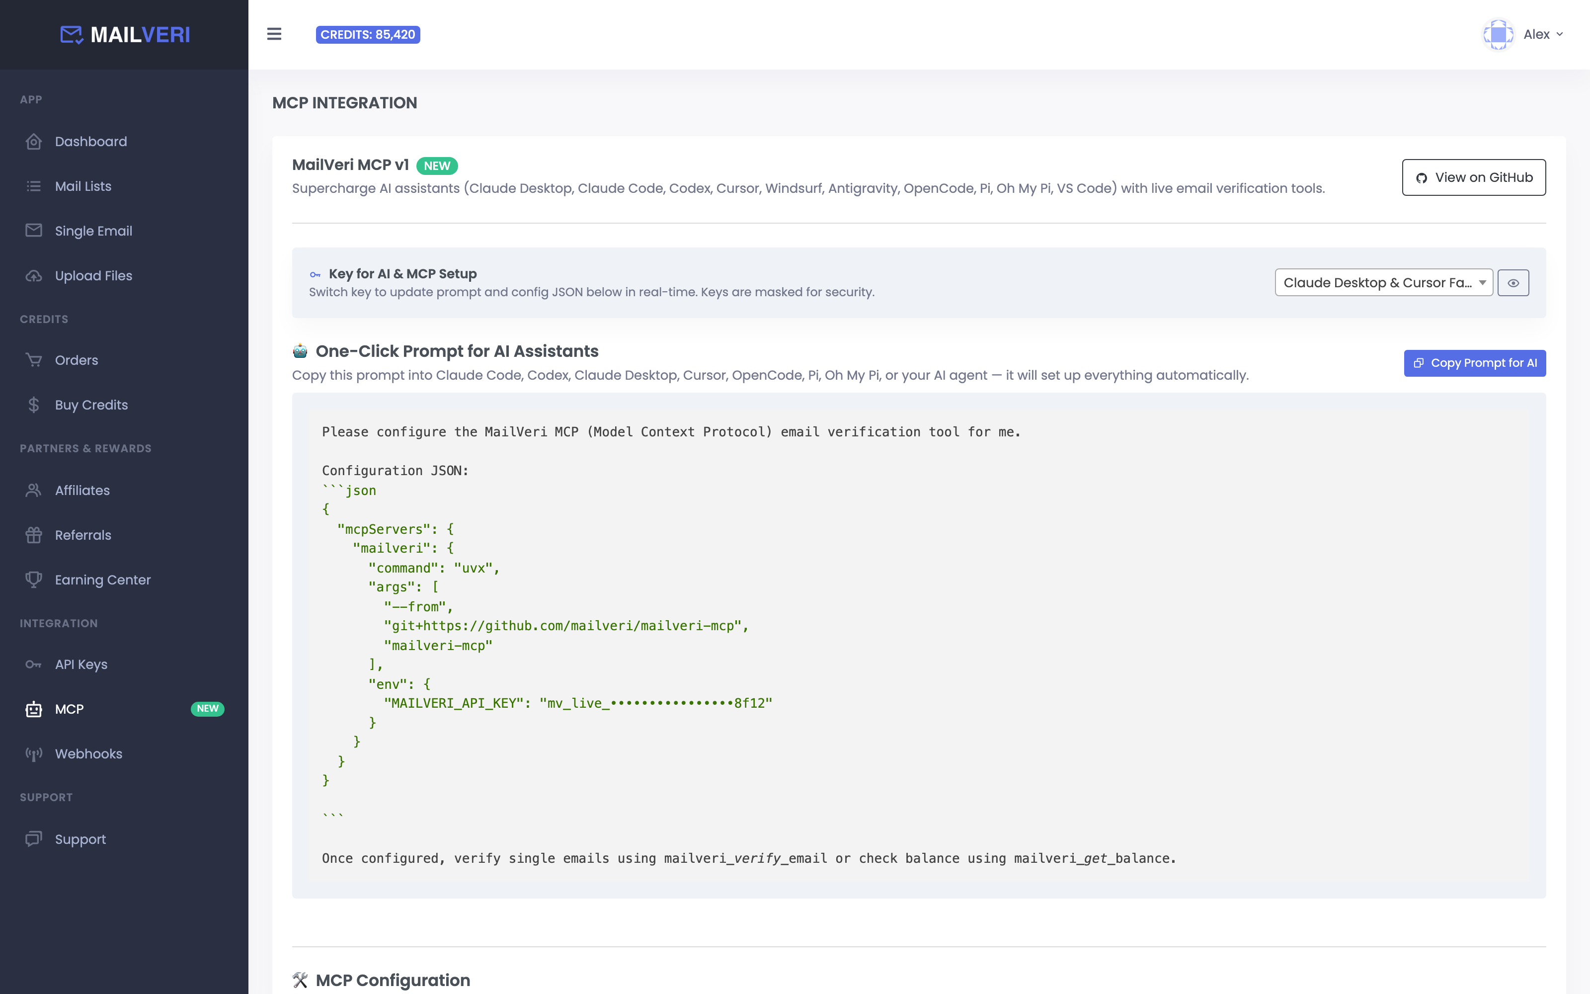Click the NEW badge beside MCP in sidebar
Image resolution: width=1590 pixels, height=994 pixels.
(x=208, y=709)
